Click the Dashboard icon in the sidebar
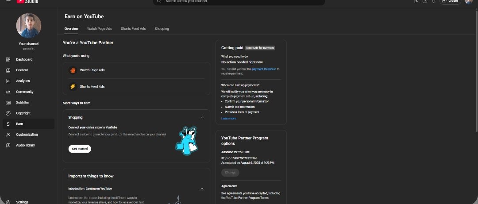The width and height of the screenshot is (478, 204). tap(8, 59)
